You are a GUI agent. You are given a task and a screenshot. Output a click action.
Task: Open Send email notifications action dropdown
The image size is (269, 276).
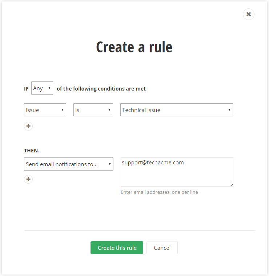(x=69, y=164)
